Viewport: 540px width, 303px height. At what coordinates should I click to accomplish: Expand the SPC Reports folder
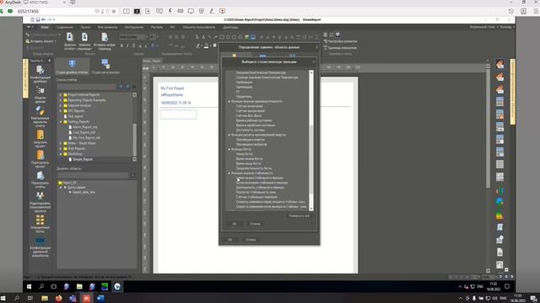pos(61,110)
